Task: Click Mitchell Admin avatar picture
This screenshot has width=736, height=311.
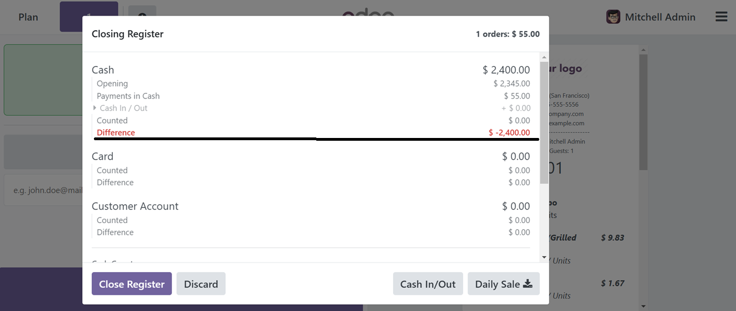Action: (613, 17)
